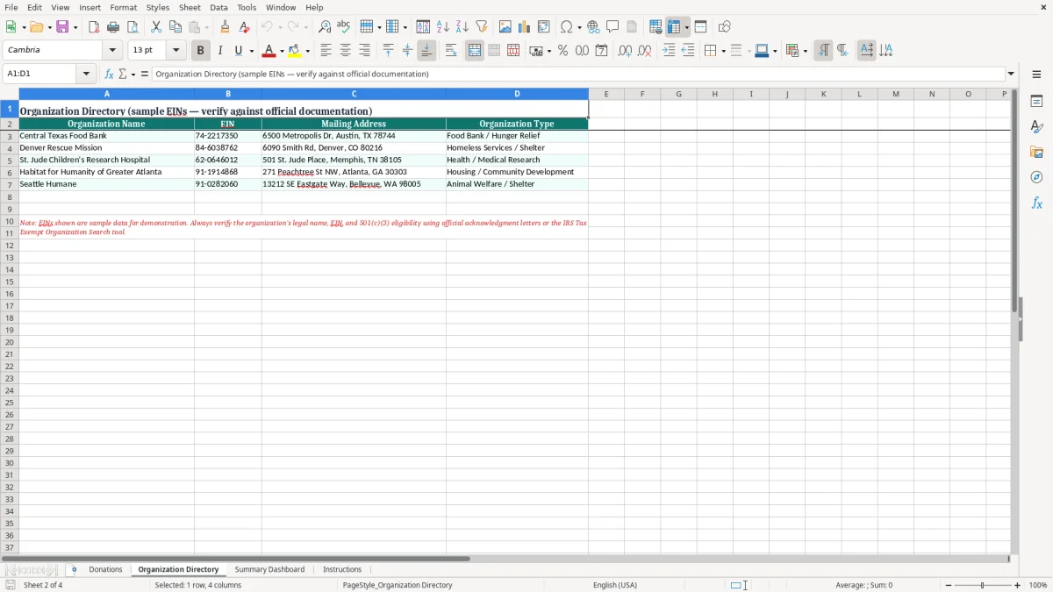The image size is (1053, 592).
Task: Toggle left-to-right text direction
Action: tap(823, 51)
